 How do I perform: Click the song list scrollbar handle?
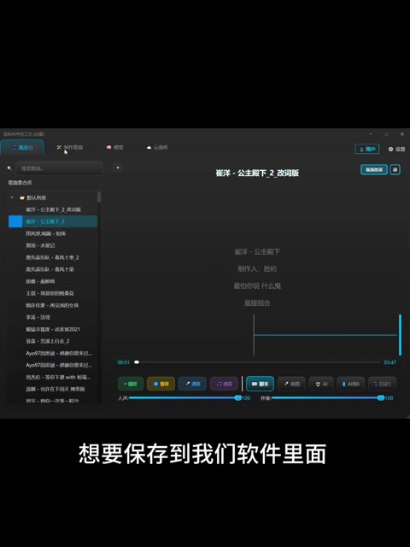pos(99,197)
